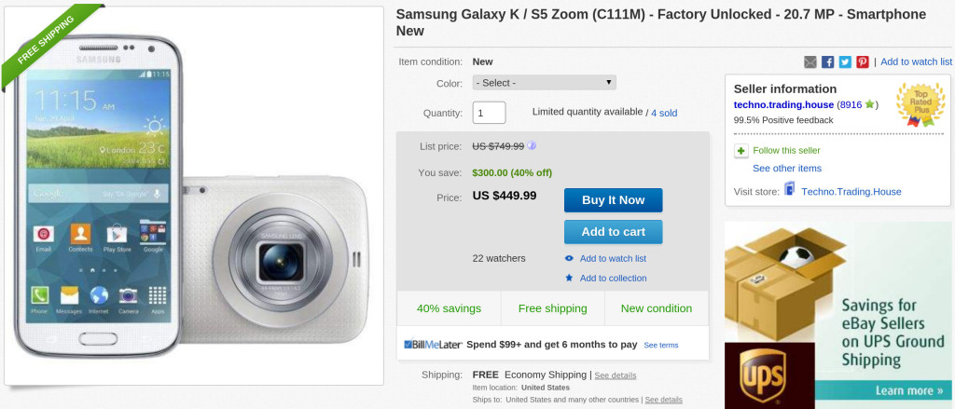Click the star icon for collection

[569, 278]
